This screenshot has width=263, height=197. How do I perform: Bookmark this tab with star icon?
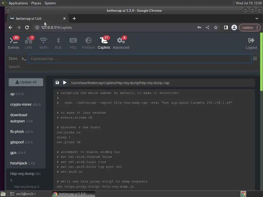216,27
